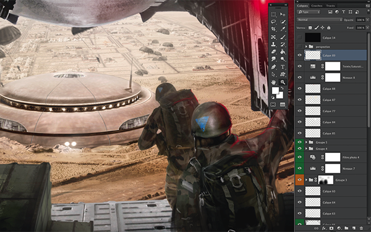
Task: Select the Eyedropper tool
Action: tap(283, 29)
